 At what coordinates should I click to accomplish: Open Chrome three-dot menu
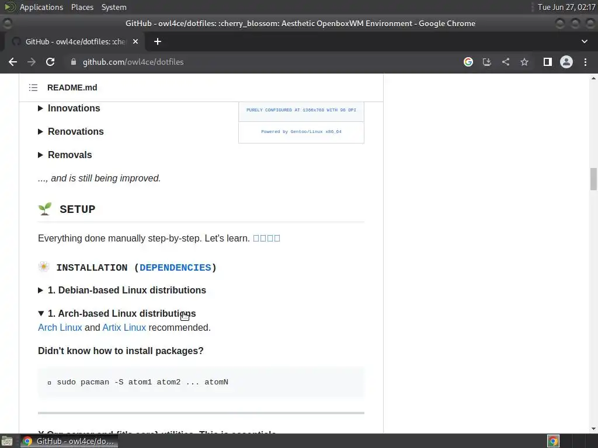(585, 62)
